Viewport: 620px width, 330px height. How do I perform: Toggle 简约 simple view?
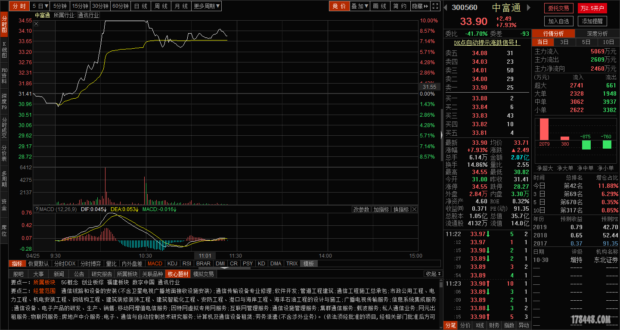[400, 6]
